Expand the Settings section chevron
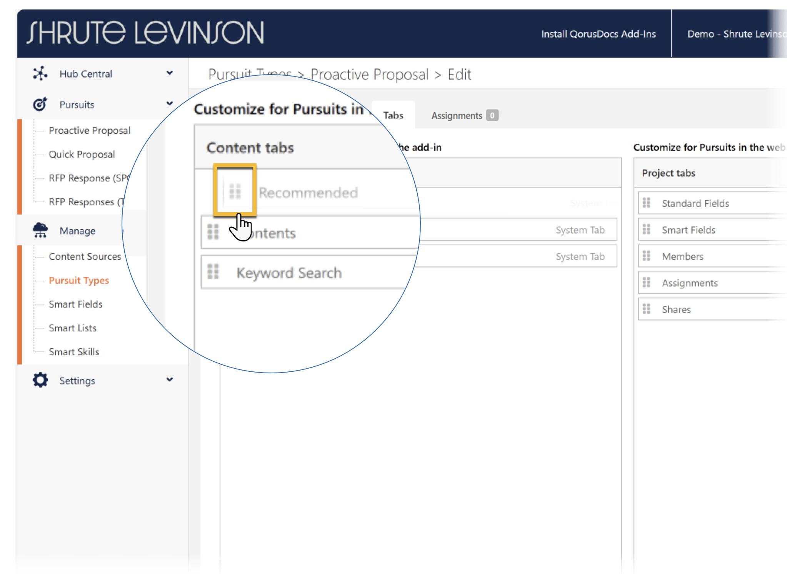 (169, 380)
